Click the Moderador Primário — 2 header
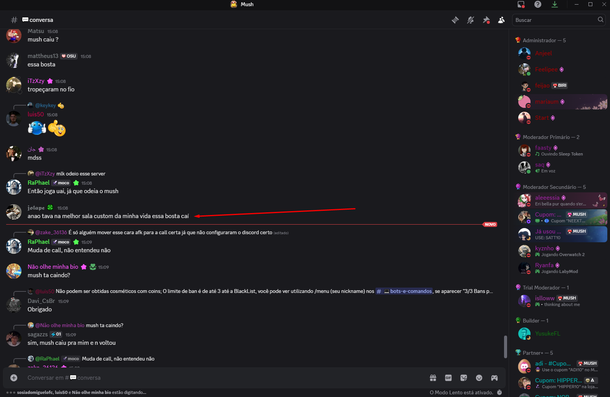 [551, 137]
